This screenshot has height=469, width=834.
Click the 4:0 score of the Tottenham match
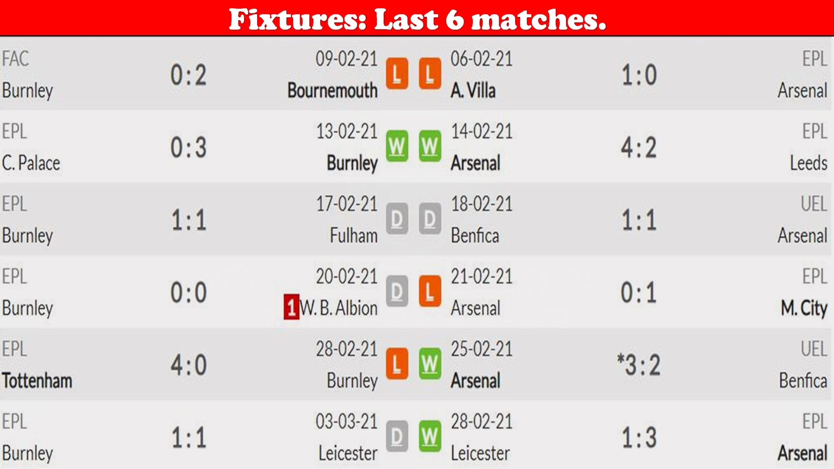189,365
